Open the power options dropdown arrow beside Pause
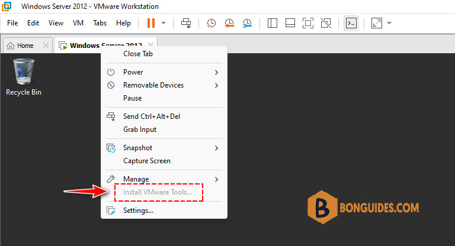Image resolution: width=455 pixels, height=246 pixels. tap(164, 23)
